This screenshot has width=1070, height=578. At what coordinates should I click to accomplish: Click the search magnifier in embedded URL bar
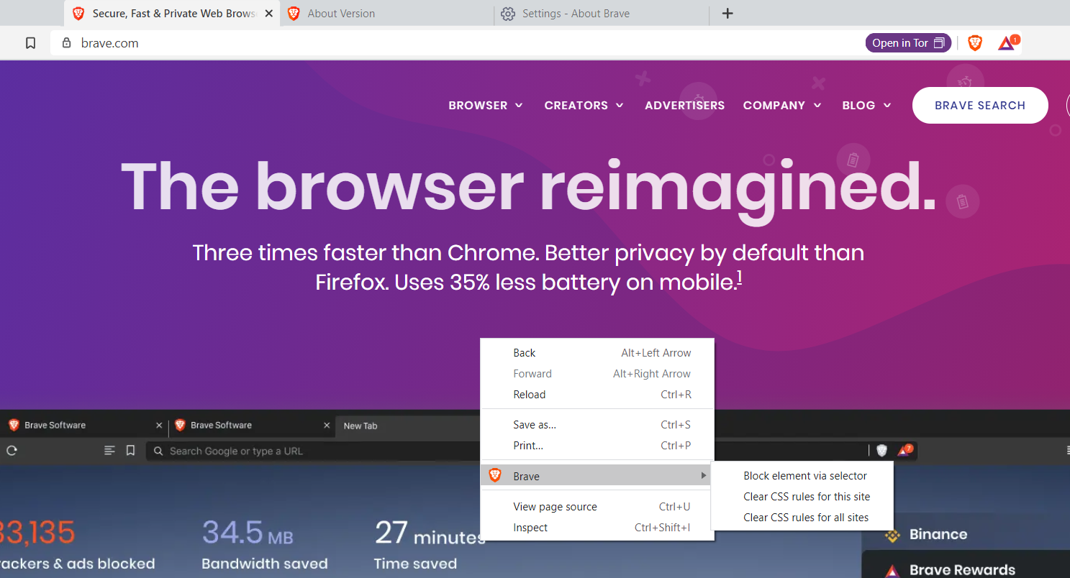tap(158, 451)
